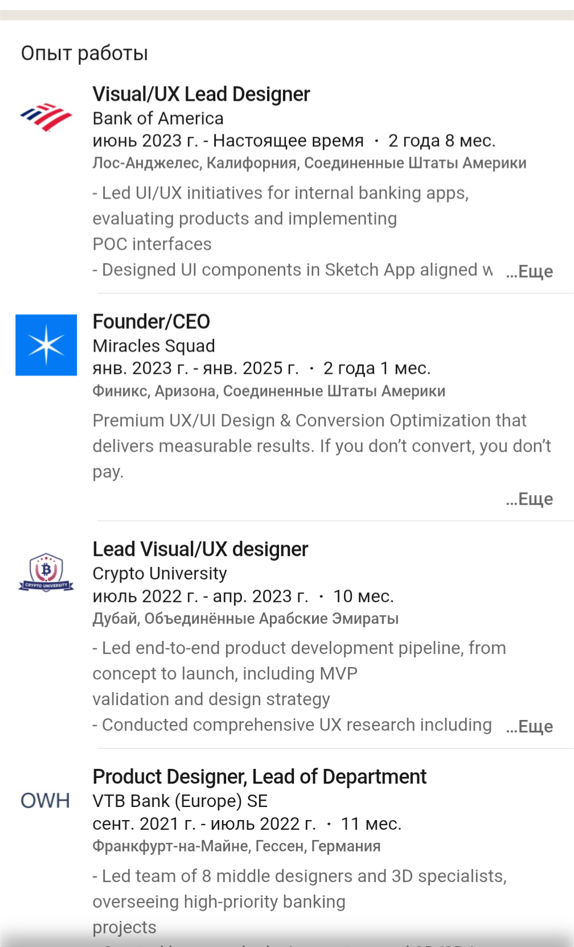The width and height of the screenshot is (574, 947).
Task: Expand the Bank of America description with Еще
Action: pos(530,271)
